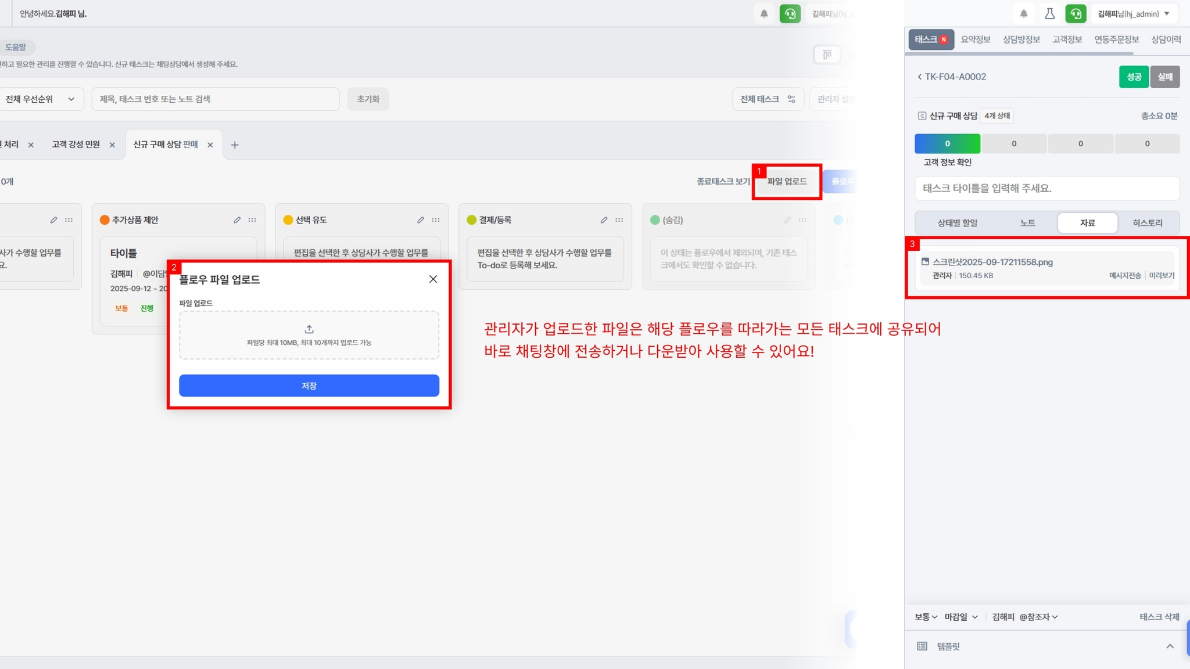Viewport: 1190px width, 669px height.
Task: Close the 신규 구매 상담 판매 tab
Action: (x=210, y=145)
